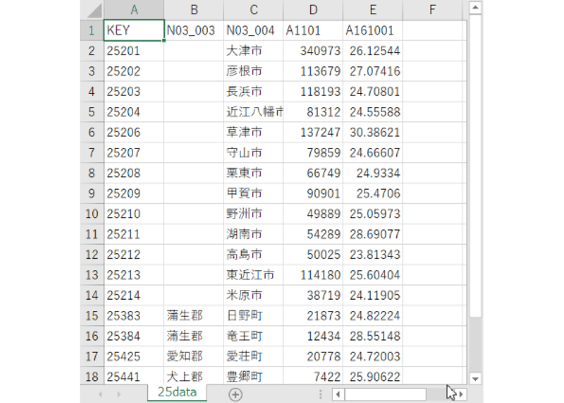Image resolution: width=564 pixels, height=403 pixels.
Task: Open the 25data sheet tab
Action: click(177, 392)
